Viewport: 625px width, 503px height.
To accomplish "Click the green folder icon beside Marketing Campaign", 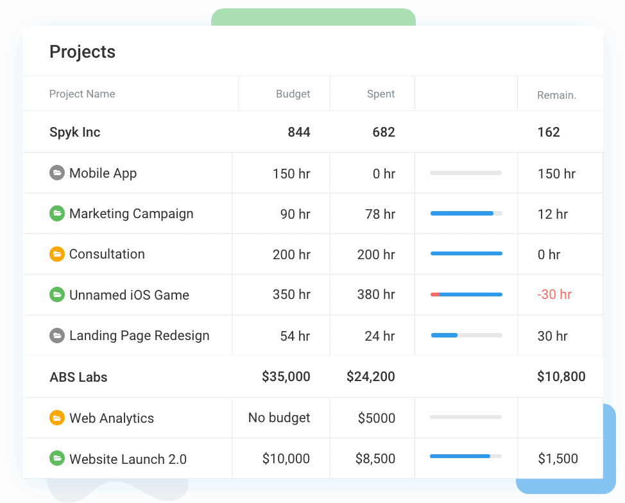I will [57, 214].
